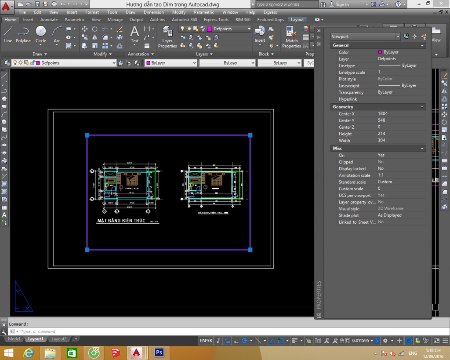Screen dimensions: 450x360
Task: Select the Line tool in Draw panel
Action: pyautogui.click(x=7, y=35)
